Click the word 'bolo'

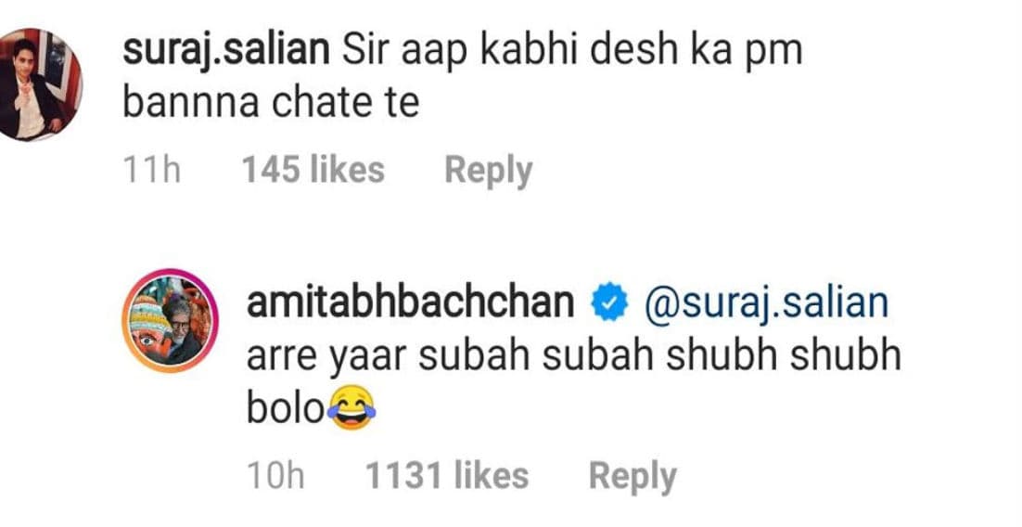click(282, 408)
